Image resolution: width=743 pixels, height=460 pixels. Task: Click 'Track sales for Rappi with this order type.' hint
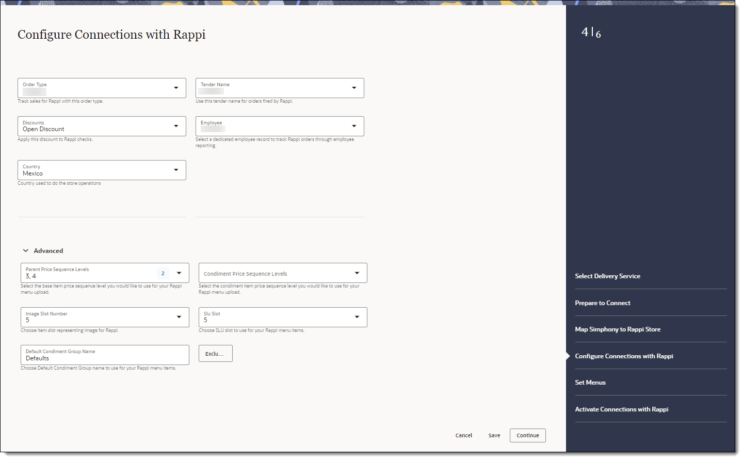point(60,101)
